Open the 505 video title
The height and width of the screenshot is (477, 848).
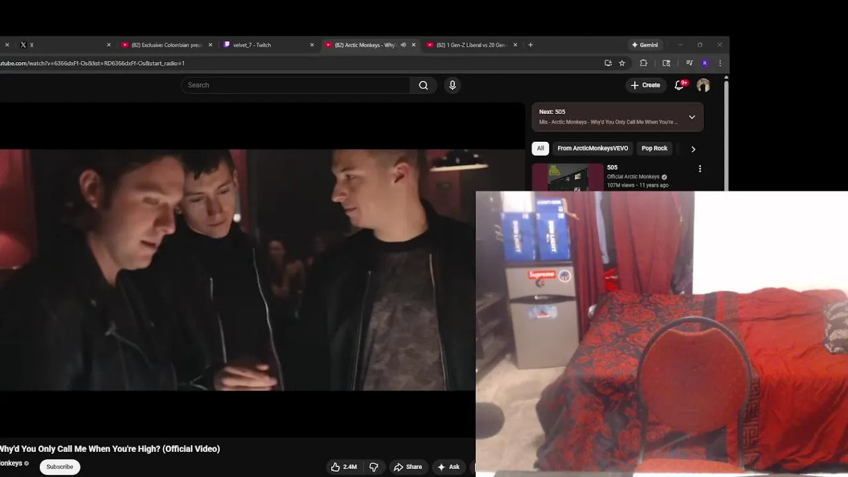[612, 168]
